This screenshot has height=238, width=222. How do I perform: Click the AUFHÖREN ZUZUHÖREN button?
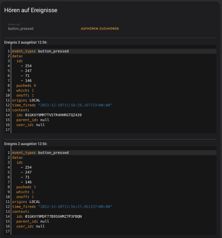pos(100,28)
